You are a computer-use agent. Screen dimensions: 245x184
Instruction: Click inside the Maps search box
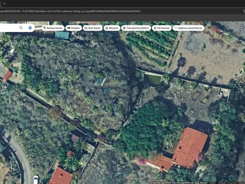9,28
